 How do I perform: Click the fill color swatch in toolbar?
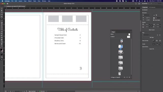point(1,50)
